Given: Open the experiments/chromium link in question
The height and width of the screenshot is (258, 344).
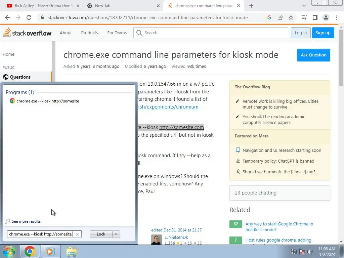Looking at the screenshot, I should 169,106.
